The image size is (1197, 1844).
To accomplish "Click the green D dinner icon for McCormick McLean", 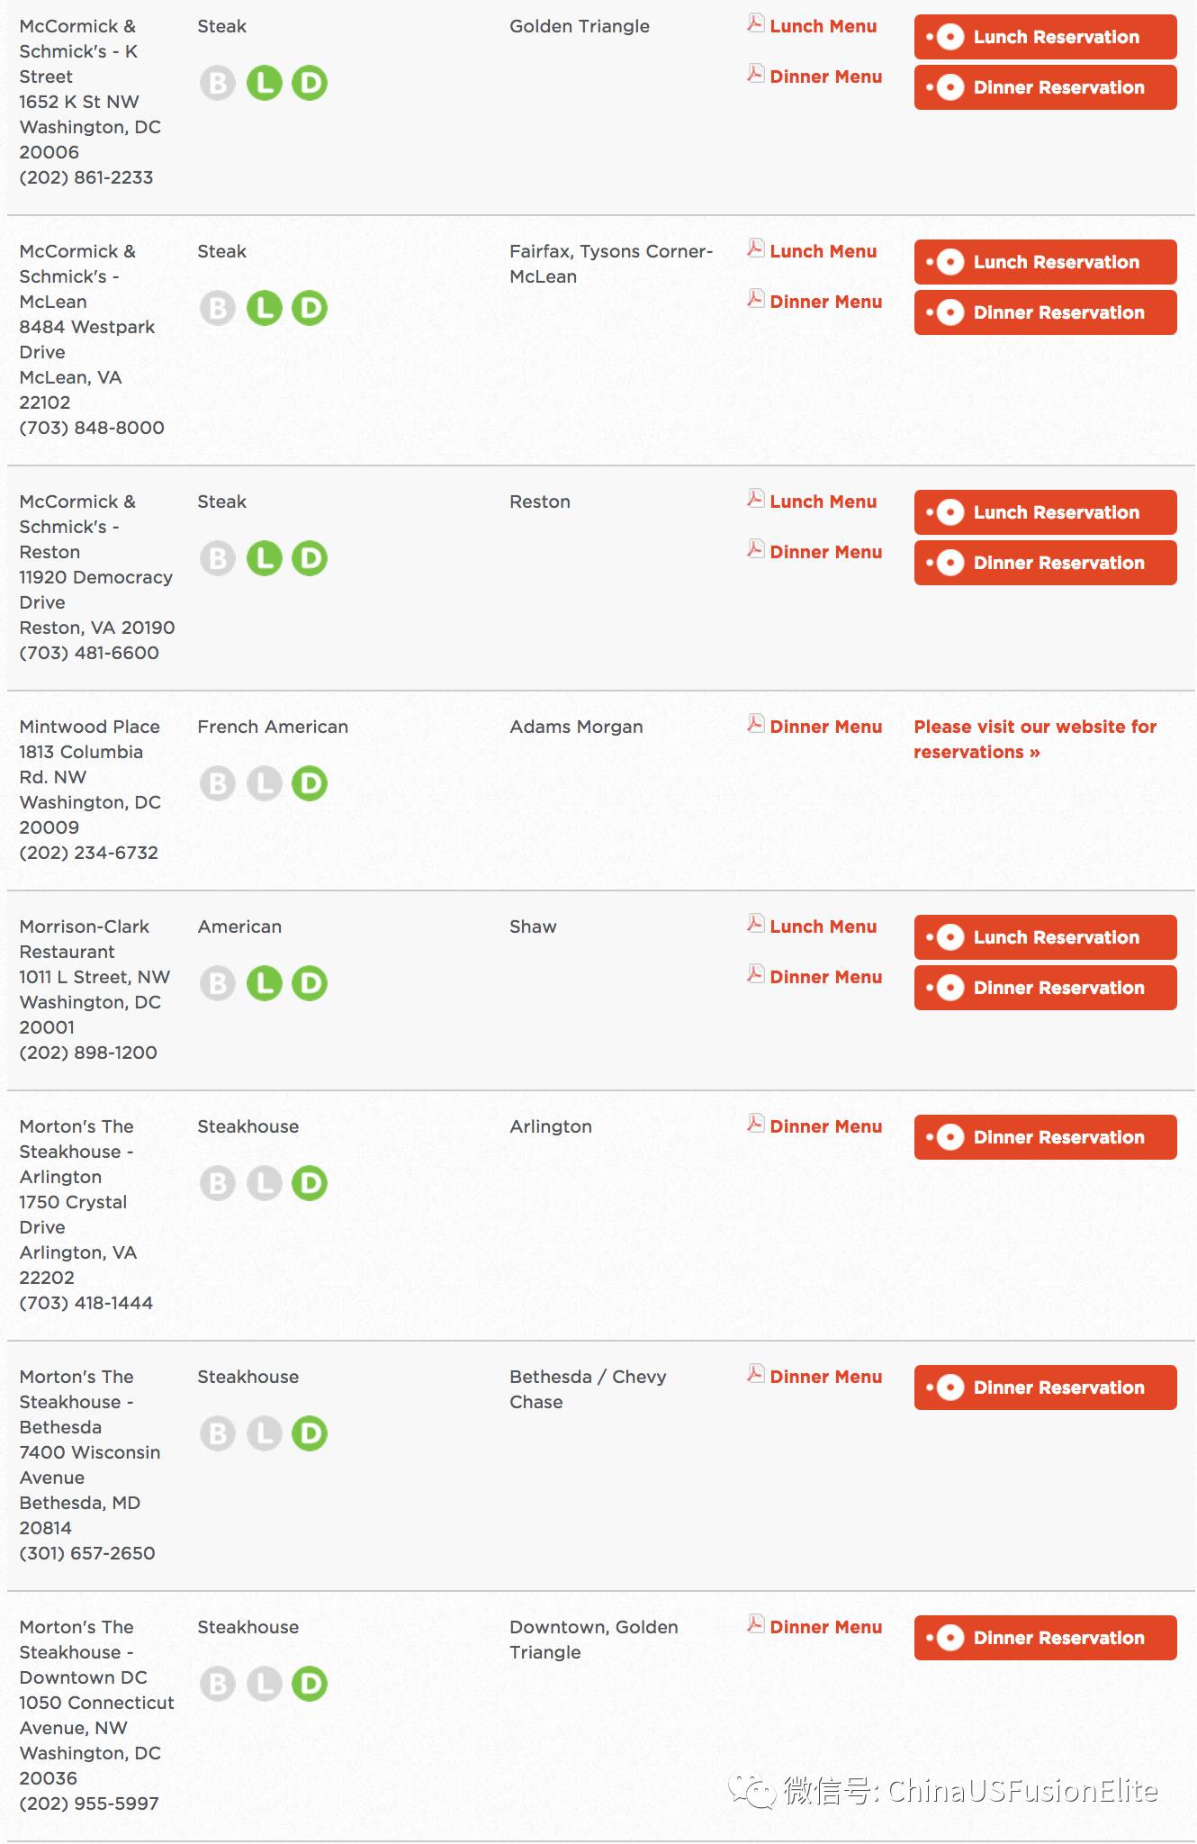I will 310,308.
